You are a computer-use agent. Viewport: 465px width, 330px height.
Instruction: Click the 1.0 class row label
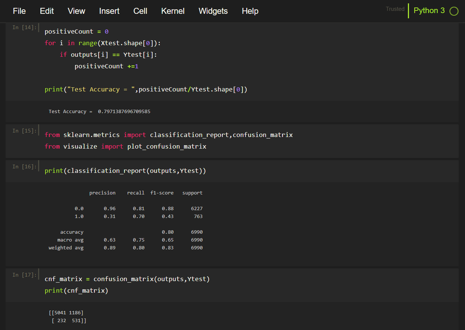tap(79, 216)
